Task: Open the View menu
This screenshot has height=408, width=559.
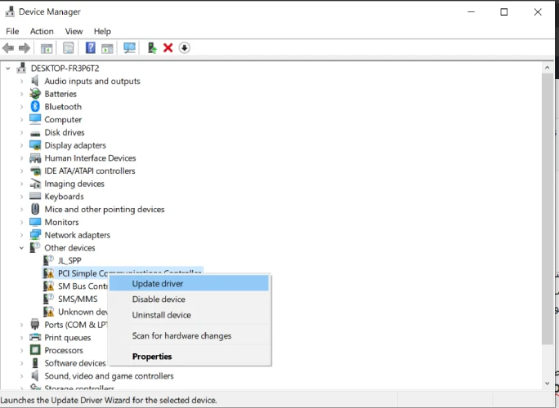Action: tap(74, 32)
